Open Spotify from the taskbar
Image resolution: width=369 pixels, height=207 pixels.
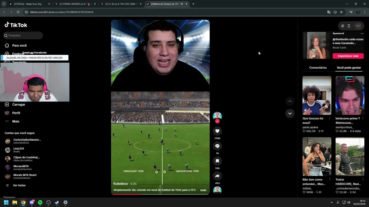(40, 202)
